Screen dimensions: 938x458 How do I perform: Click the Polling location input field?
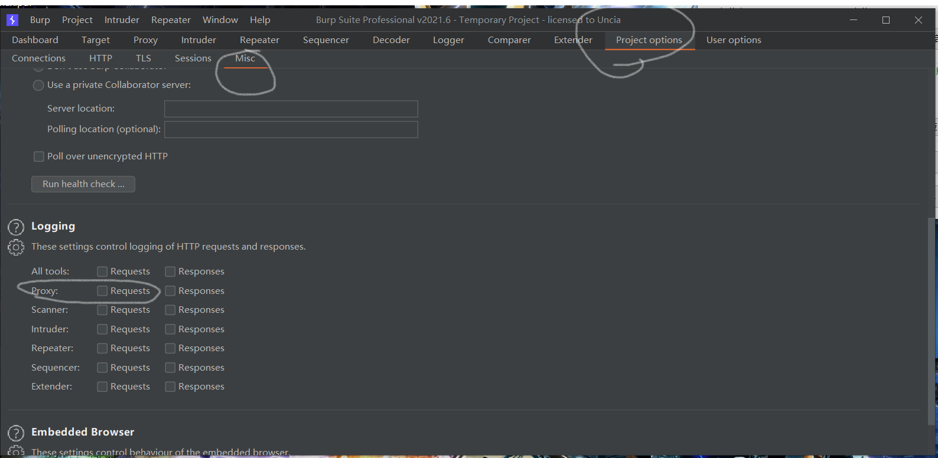pos(291,129)
